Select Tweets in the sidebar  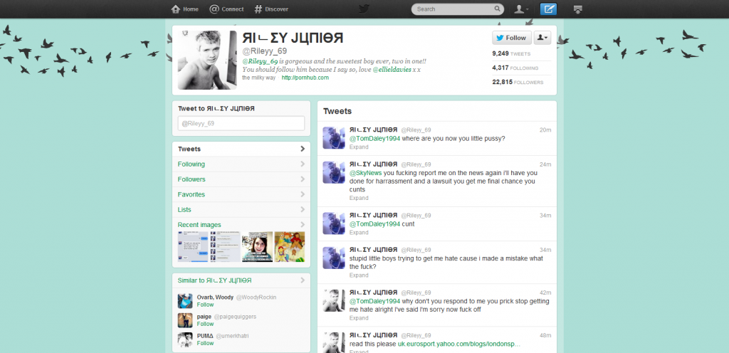click(241, 149)
